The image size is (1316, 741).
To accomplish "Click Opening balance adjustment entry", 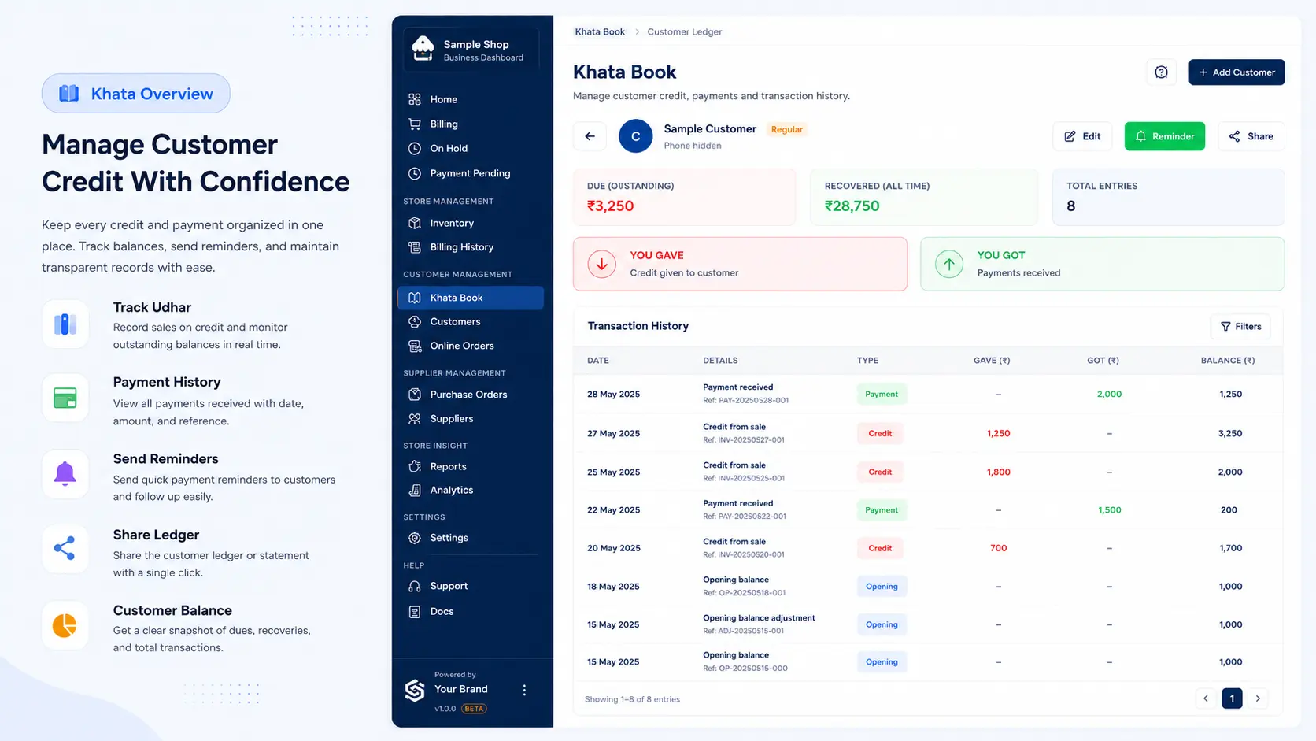I will click(759, 618).
